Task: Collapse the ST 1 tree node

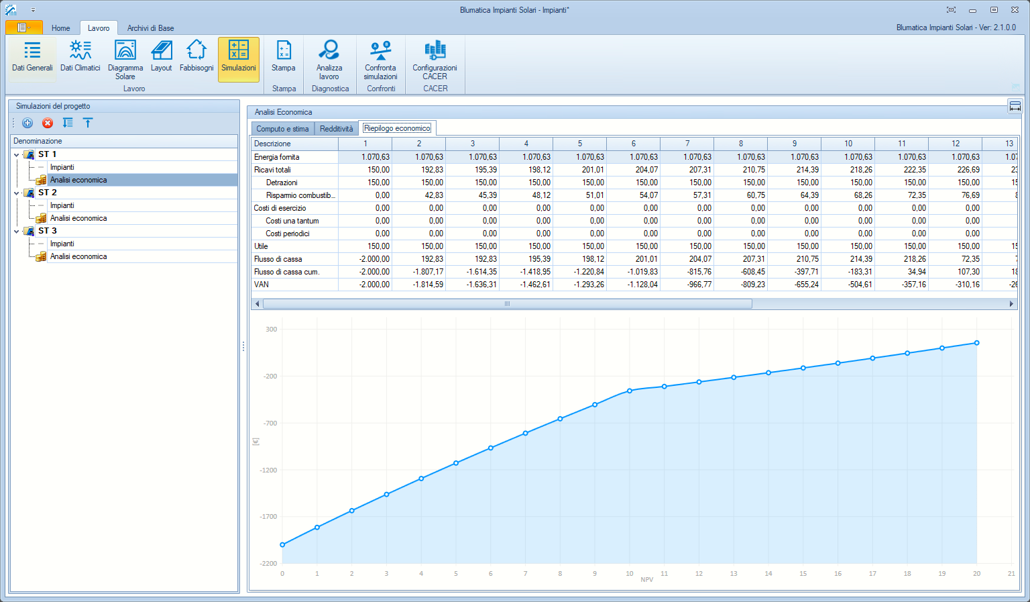Action: click(x=17, y=154)
